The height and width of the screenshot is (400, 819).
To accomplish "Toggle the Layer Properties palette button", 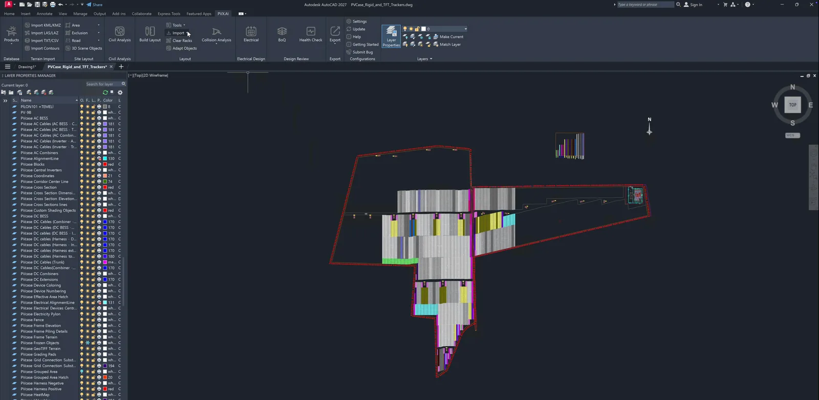I will 391,36.
